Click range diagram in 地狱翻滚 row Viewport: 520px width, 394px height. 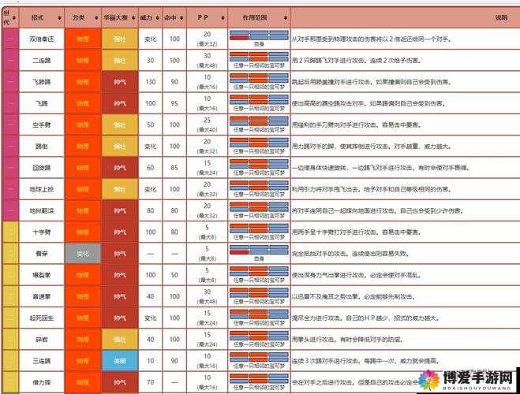[259, 207]
